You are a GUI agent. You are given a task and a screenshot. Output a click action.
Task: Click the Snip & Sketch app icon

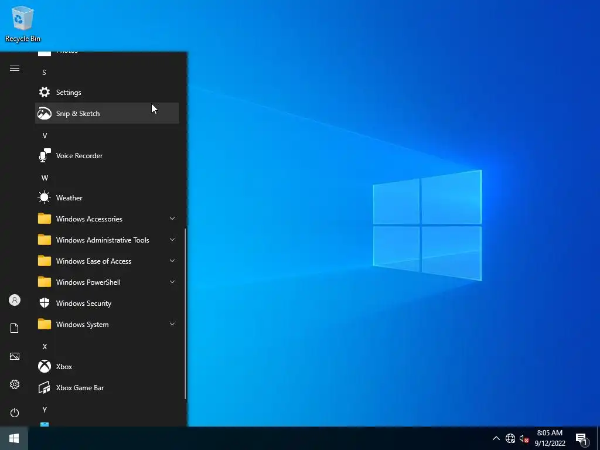tap(45, 113)
